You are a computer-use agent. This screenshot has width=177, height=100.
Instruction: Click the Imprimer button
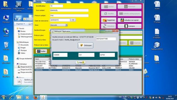135,43
